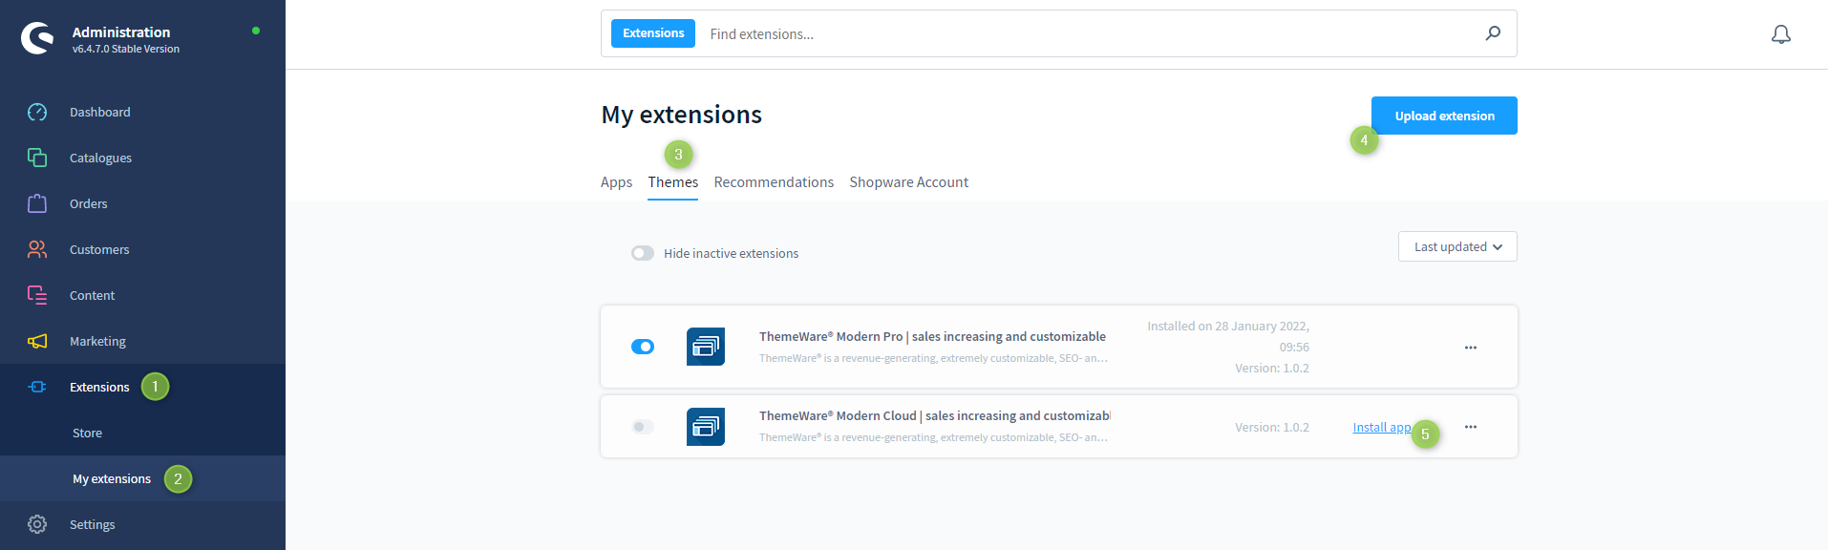
Task: Click the Modern Cloud Version: 1.0.2 text
Action: [x=1272, y=427]
